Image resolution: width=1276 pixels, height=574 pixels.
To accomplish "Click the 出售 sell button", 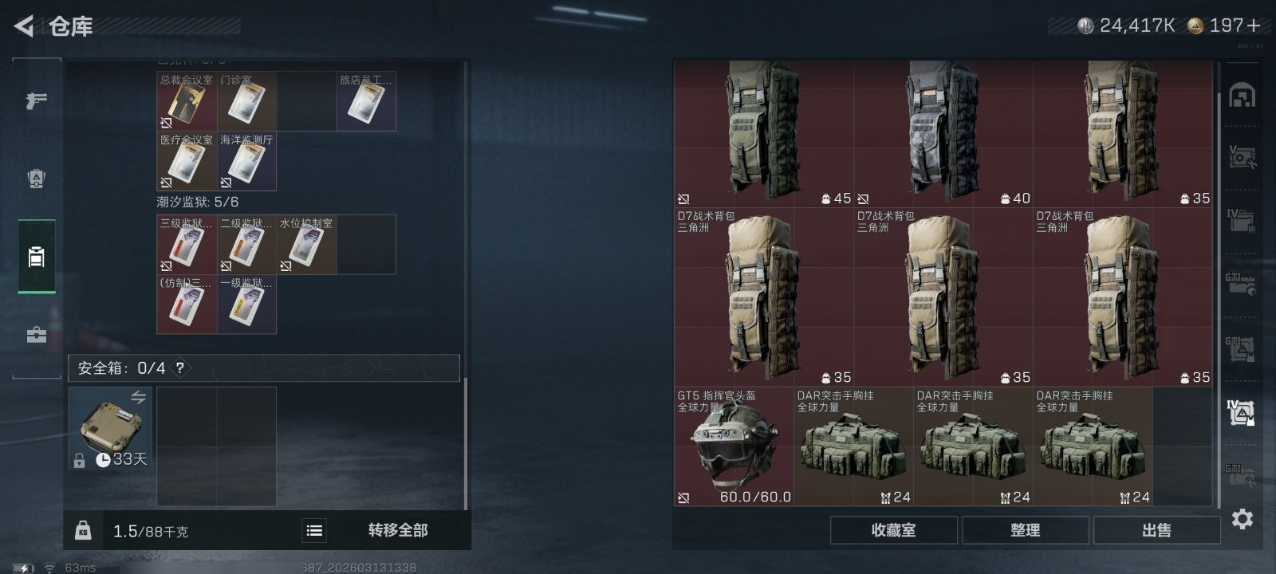I will coord(1156,530).
